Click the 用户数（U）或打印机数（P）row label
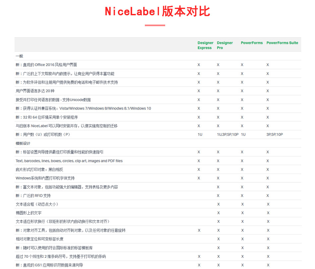Image resolution: width=315 pixels, height=269 pixels. coord(43,134)
